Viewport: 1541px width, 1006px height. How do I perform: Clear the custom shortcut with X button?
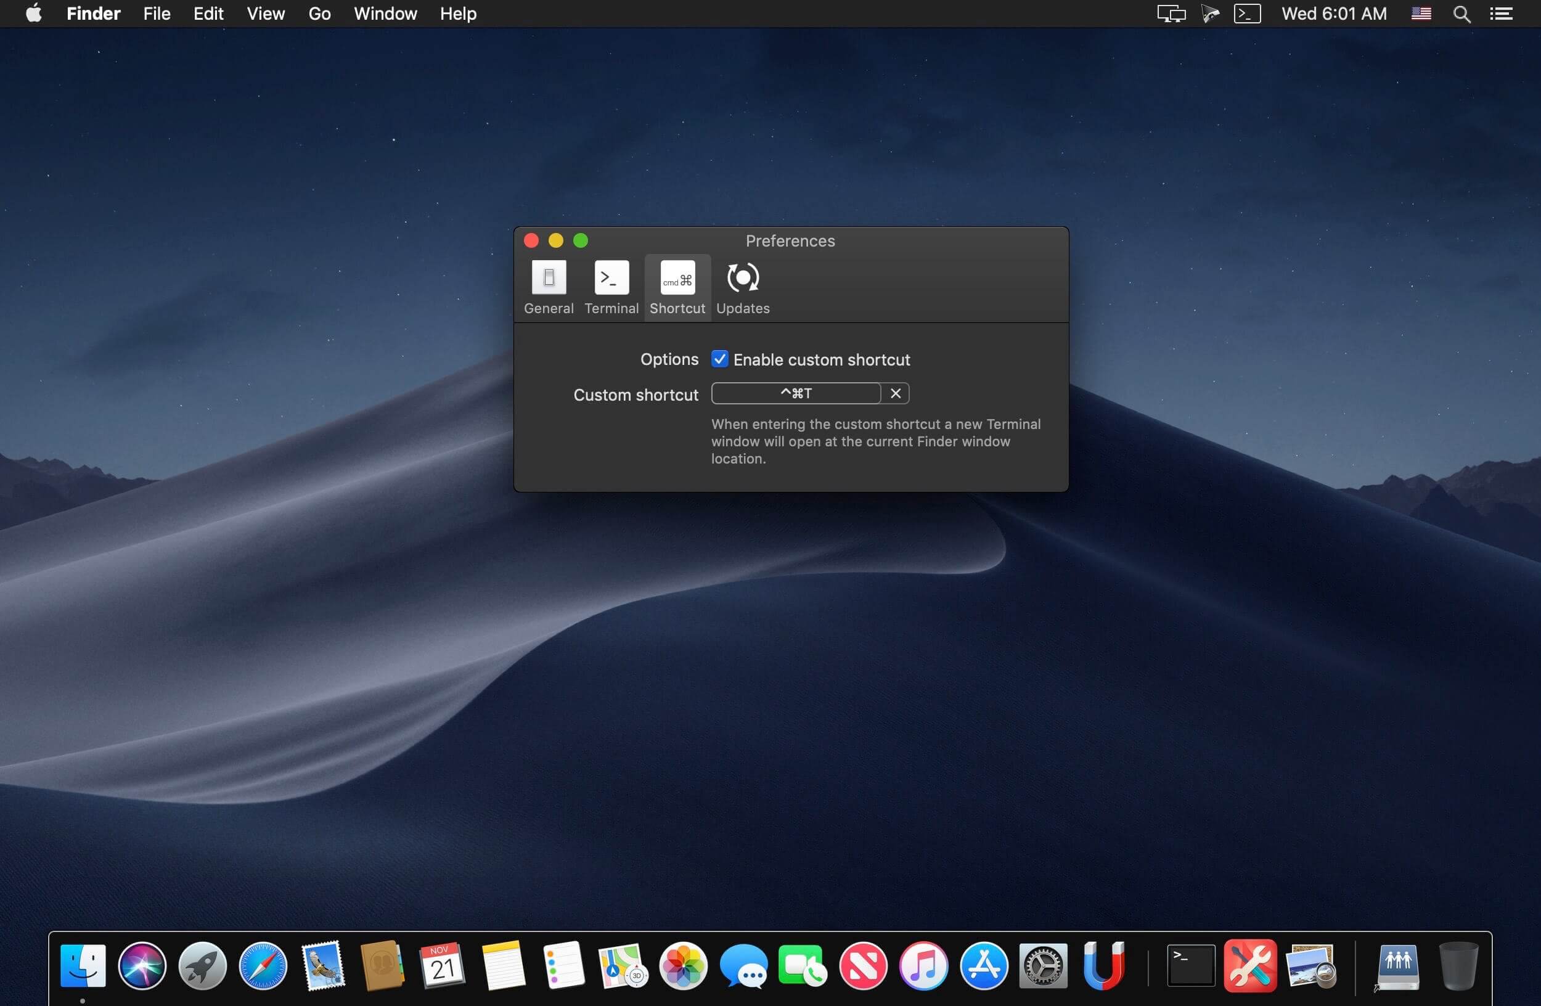(x=896, y=393)
